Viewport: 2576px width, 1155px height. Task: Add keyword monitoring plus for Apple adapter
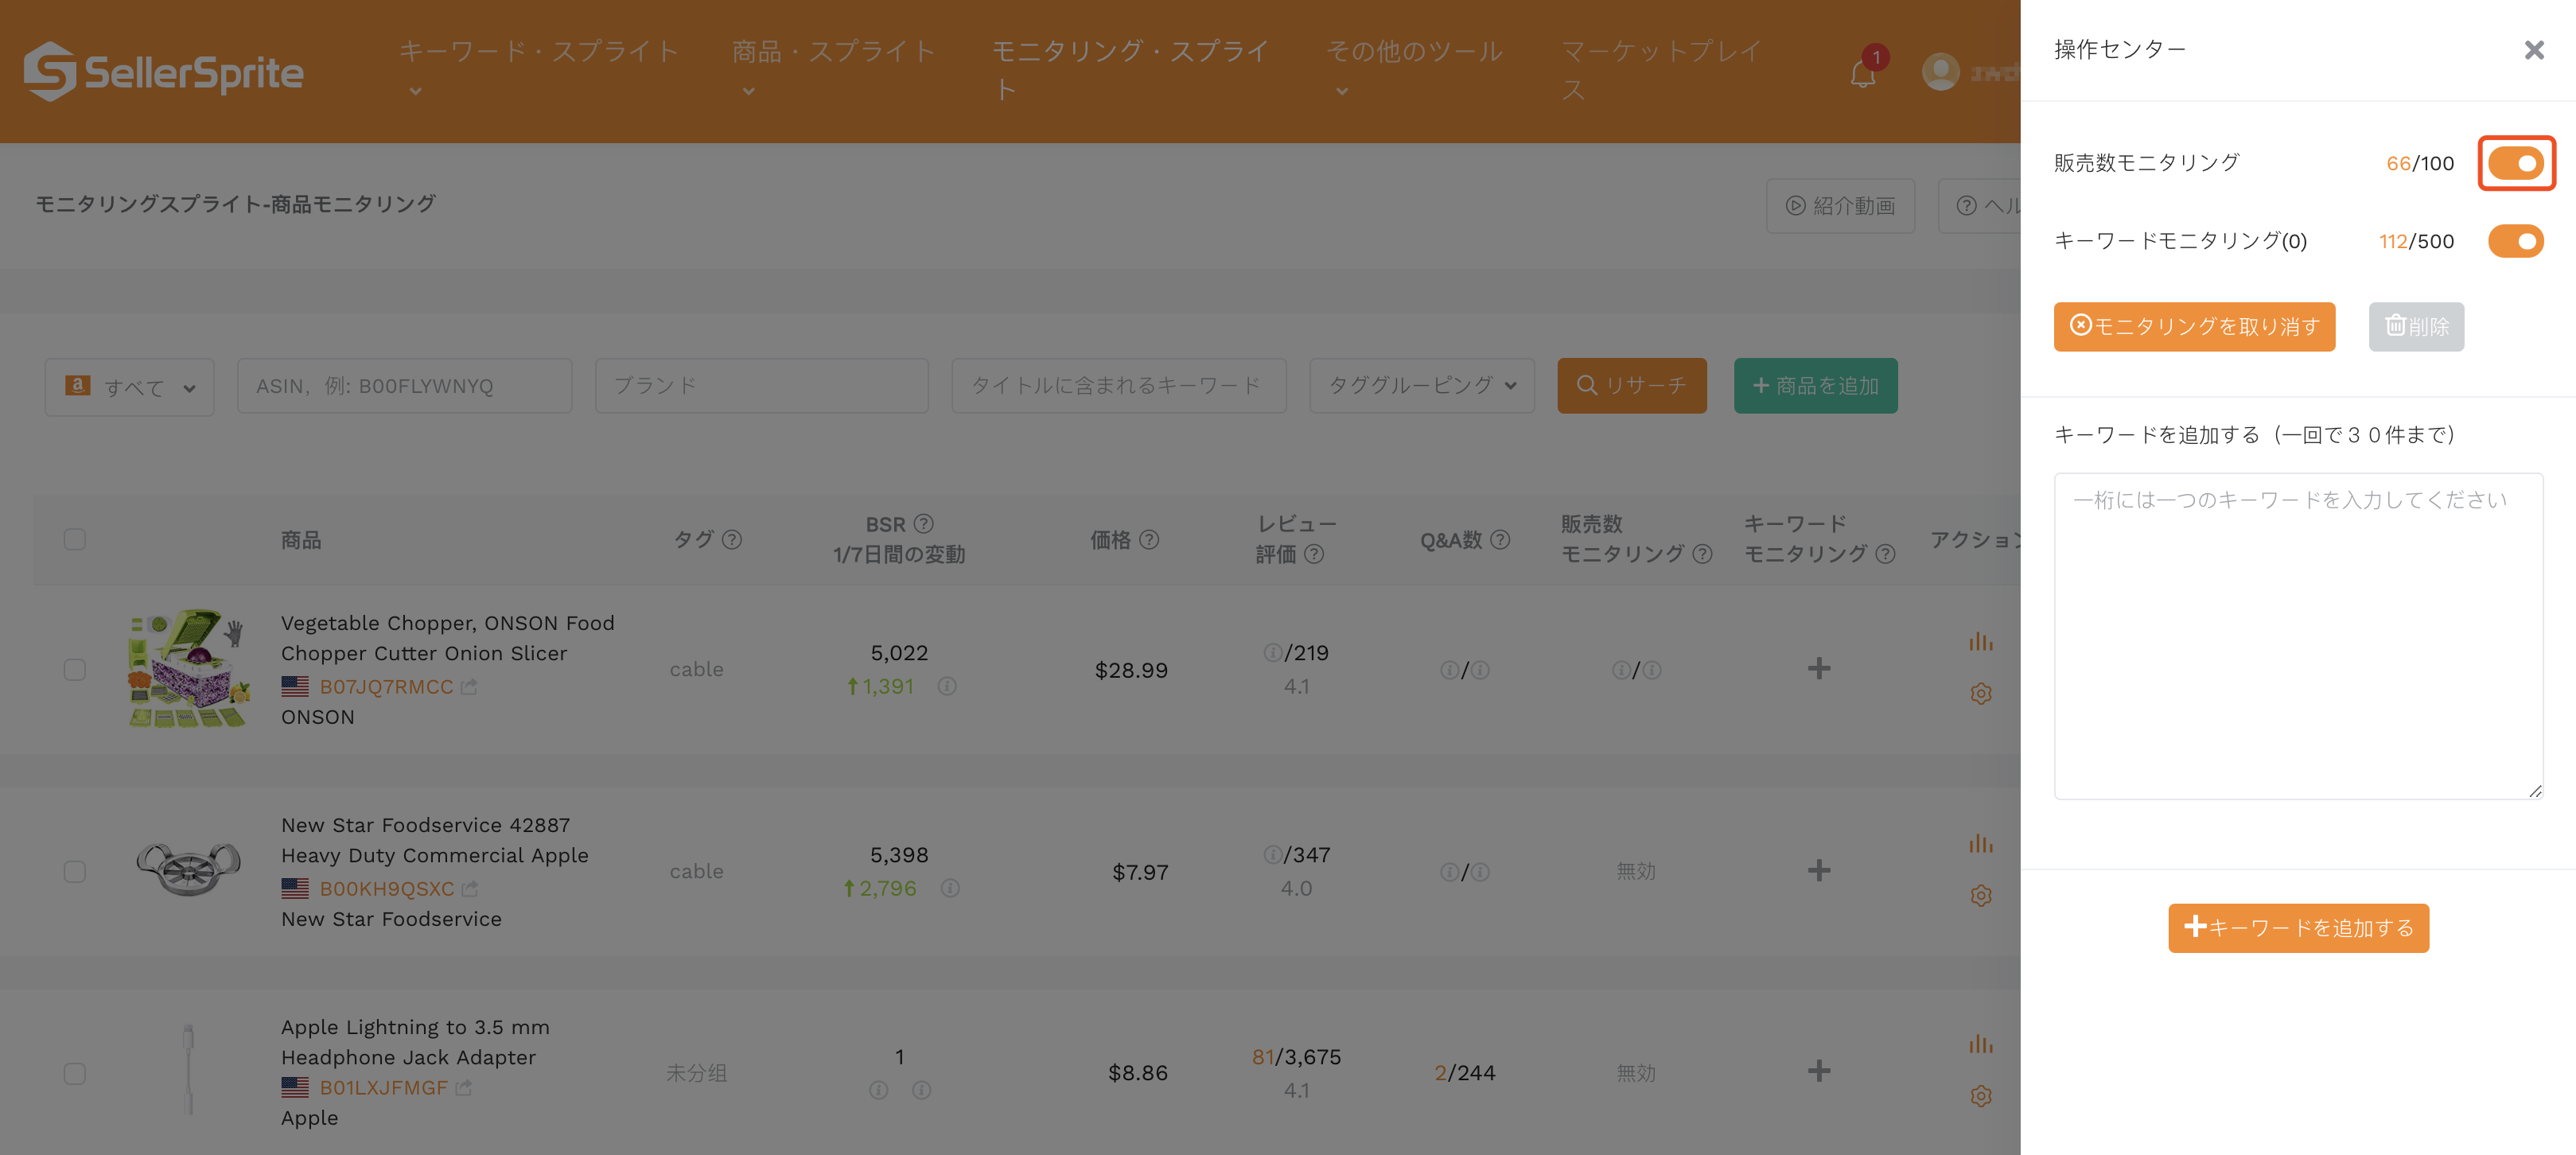(1819, 1071)
